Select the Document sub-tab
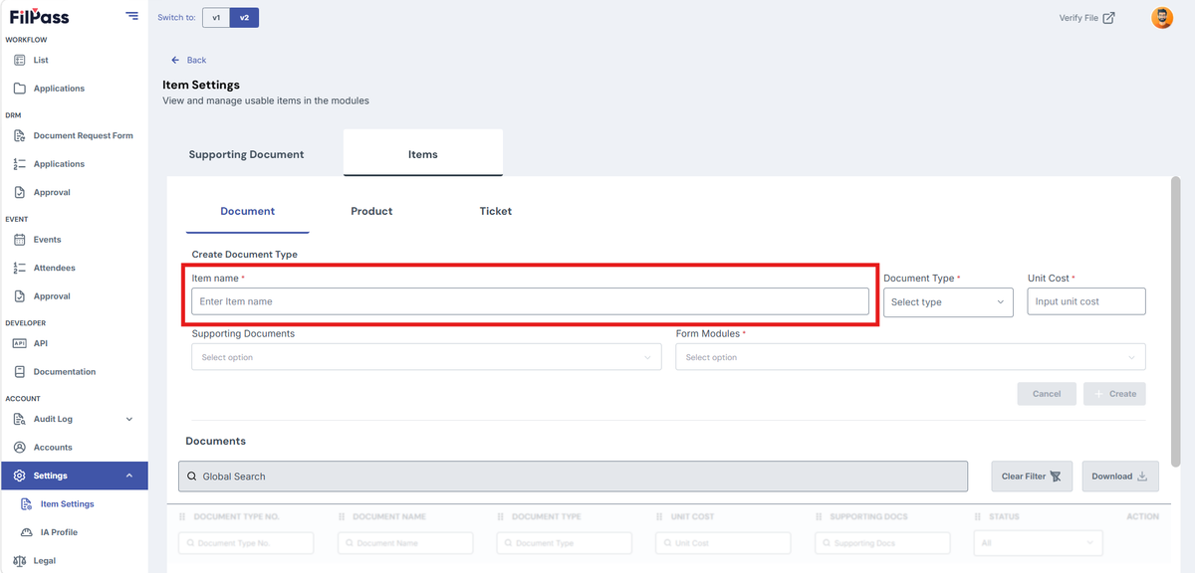Image resolution: width=1195 pixels, height=573 pixels. (x=248, y=212)
